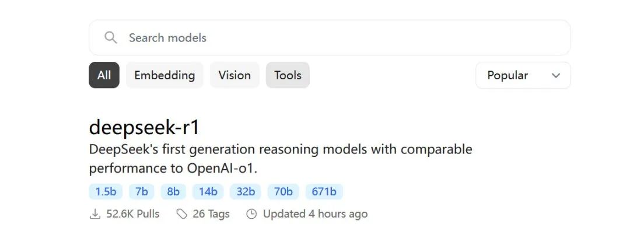Click the 26 Tags text
The width and height of the screenshot is (630, 235).
pos(211,214)
